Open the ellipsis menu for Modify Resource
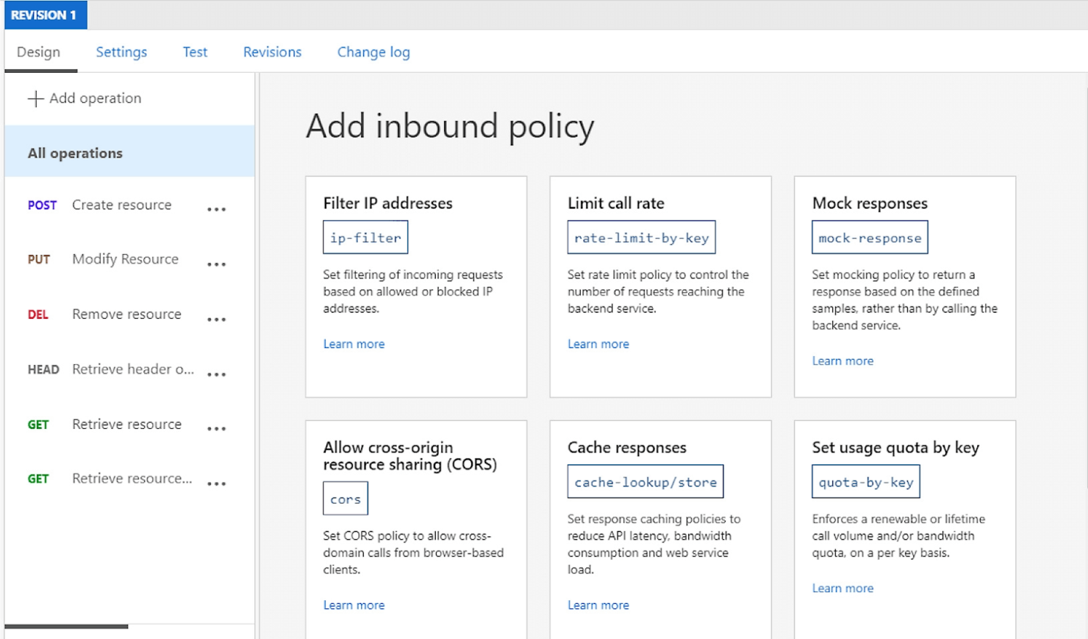 [x=217, y=264]
